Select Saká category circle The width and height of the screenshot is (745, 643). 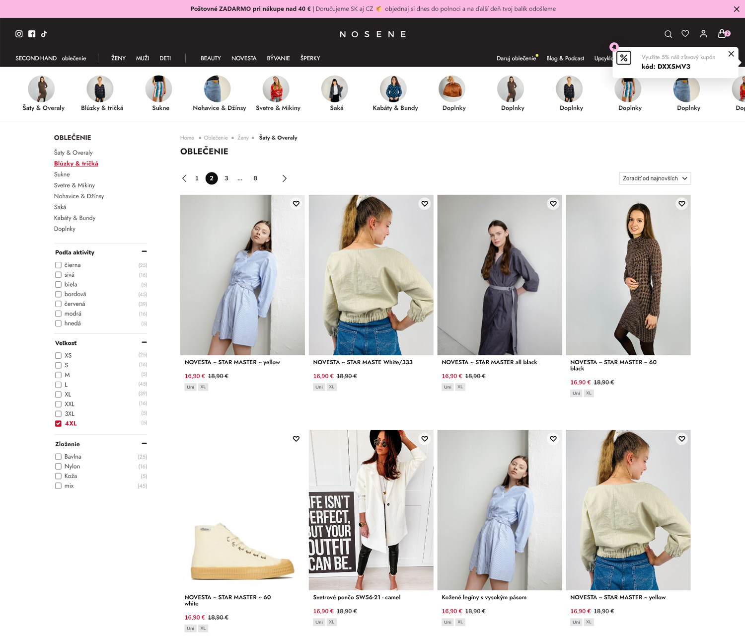335,89
